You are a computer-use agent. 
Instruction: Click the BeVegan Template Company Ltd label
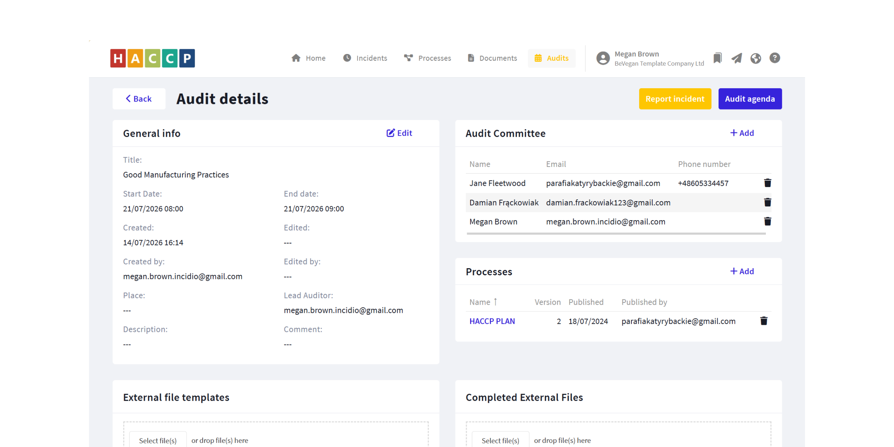659,63
